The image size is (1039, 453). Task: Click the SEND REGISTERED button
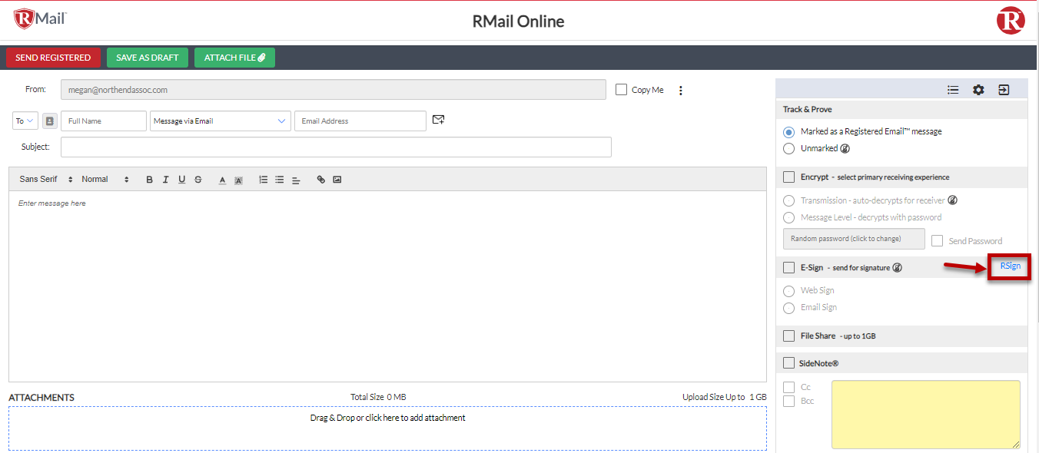52,57
